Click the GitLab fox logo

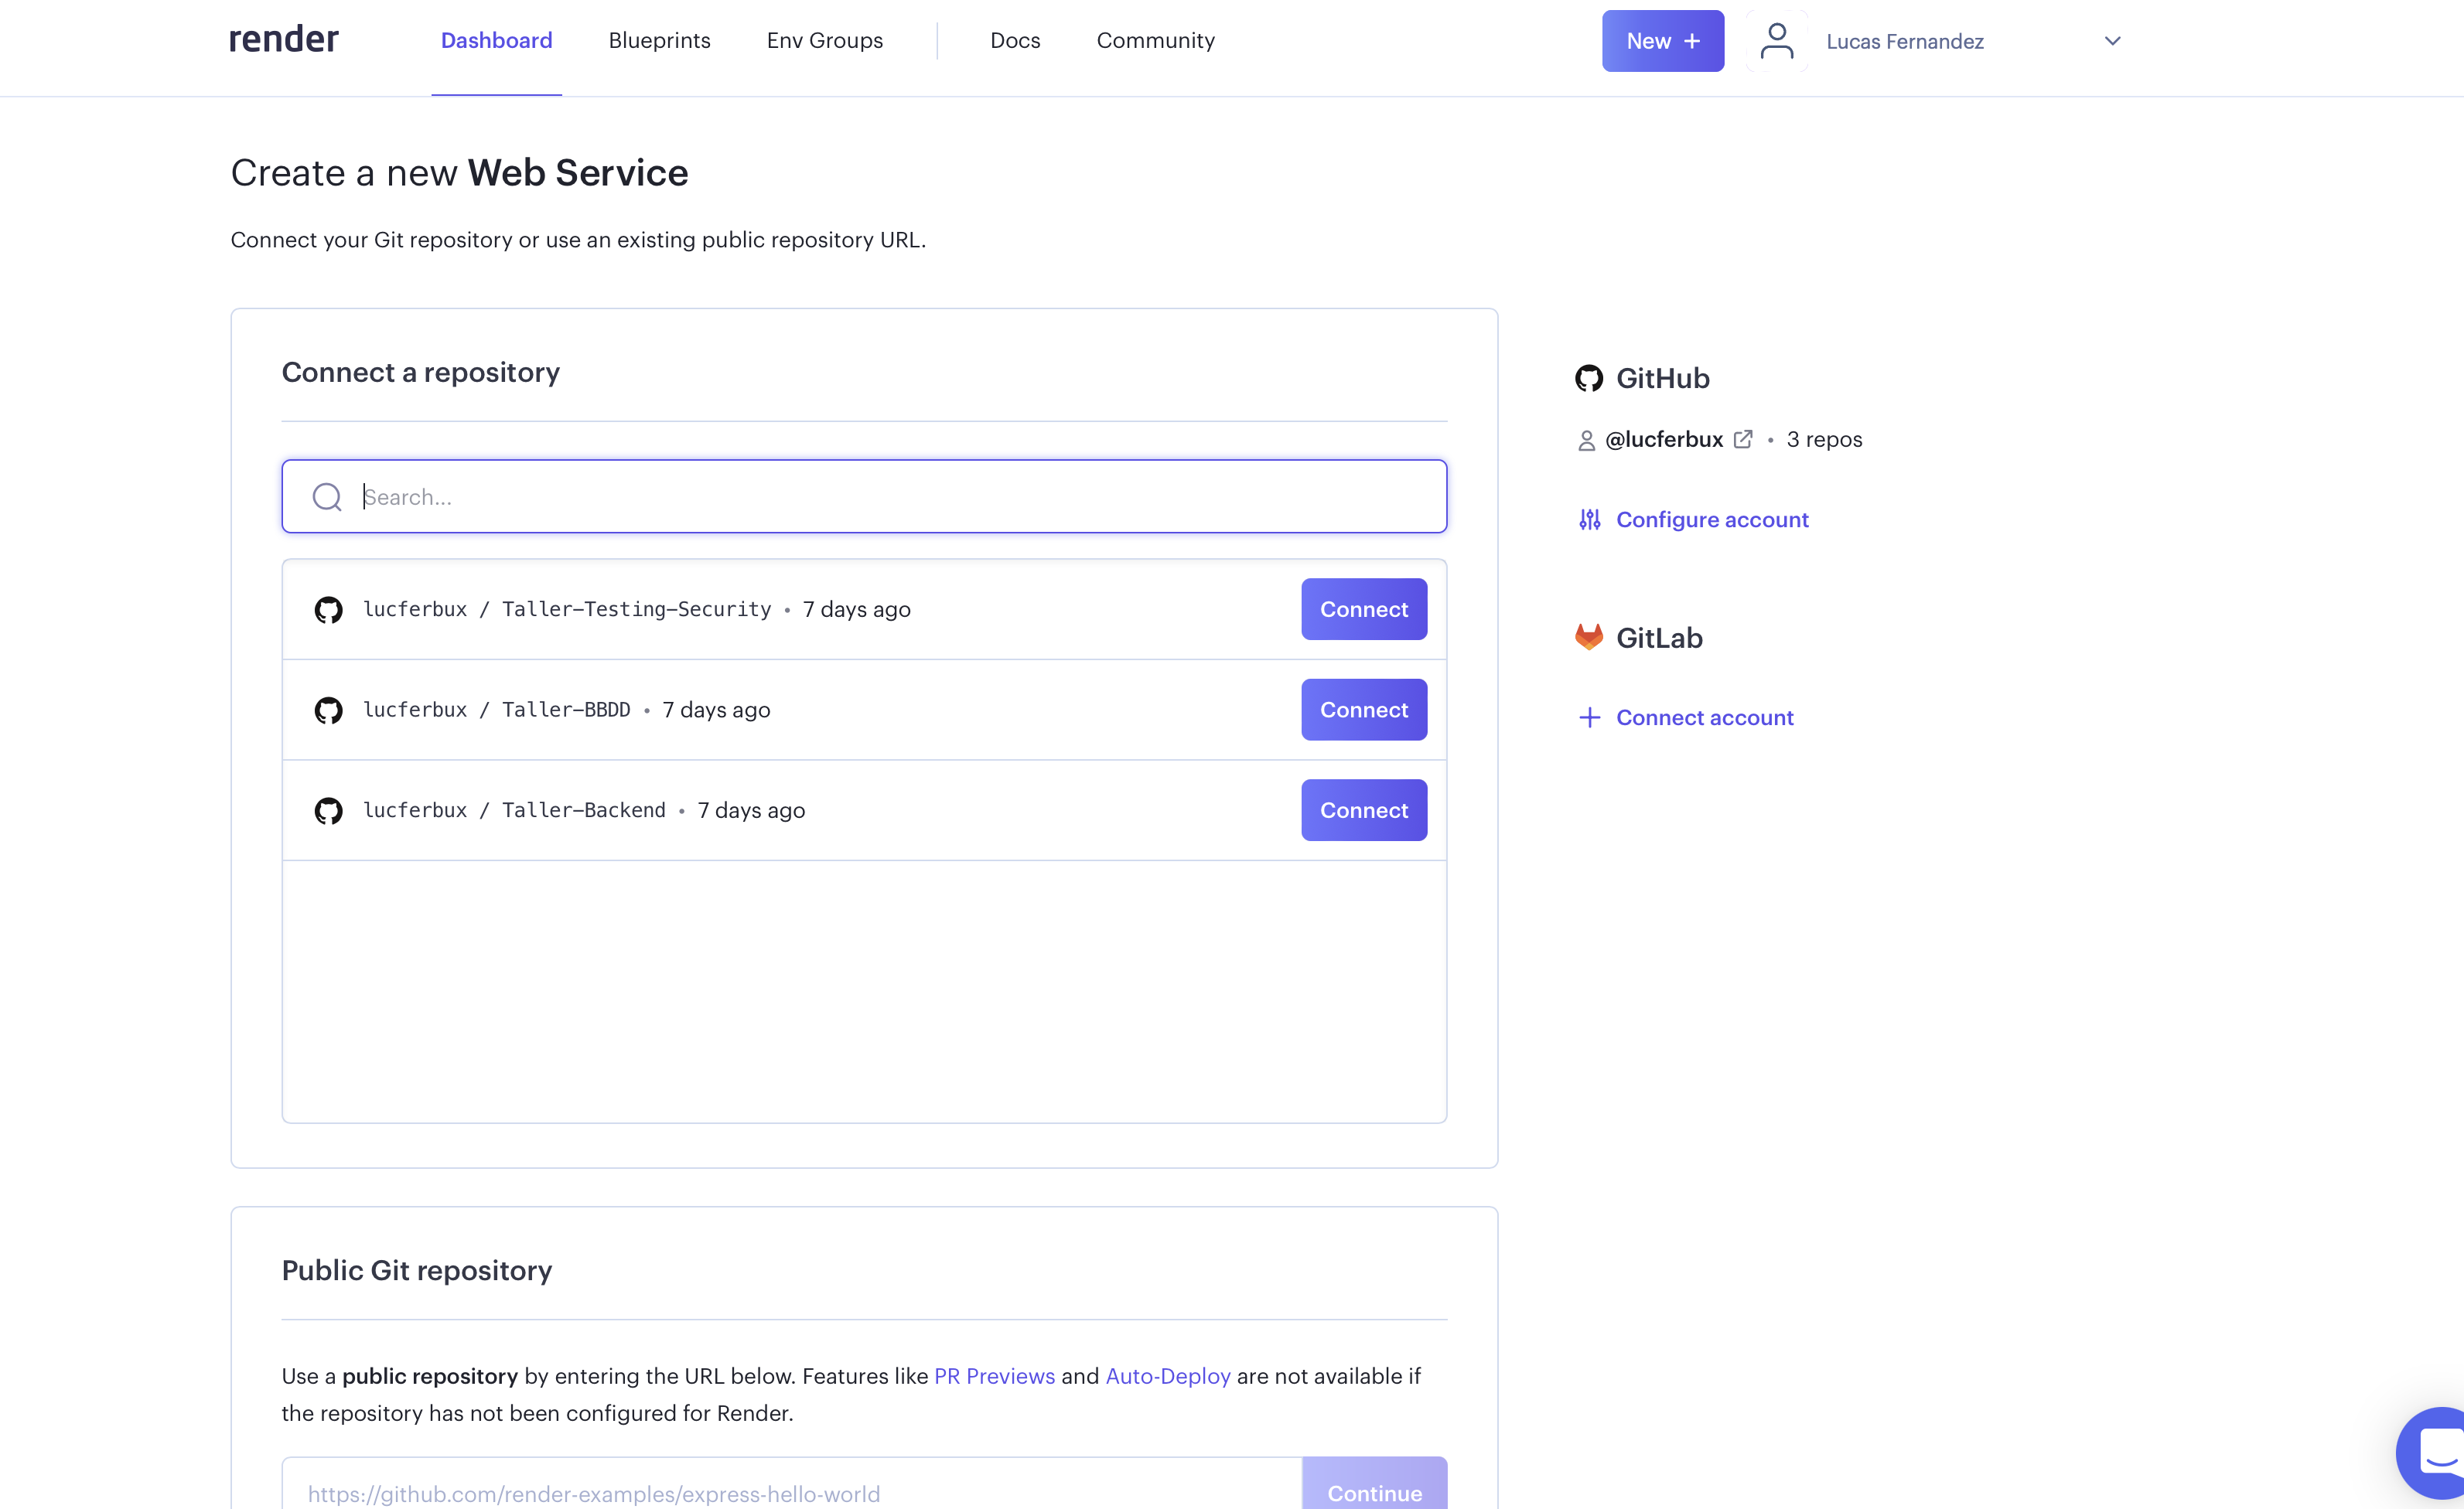click(1588, 638)
